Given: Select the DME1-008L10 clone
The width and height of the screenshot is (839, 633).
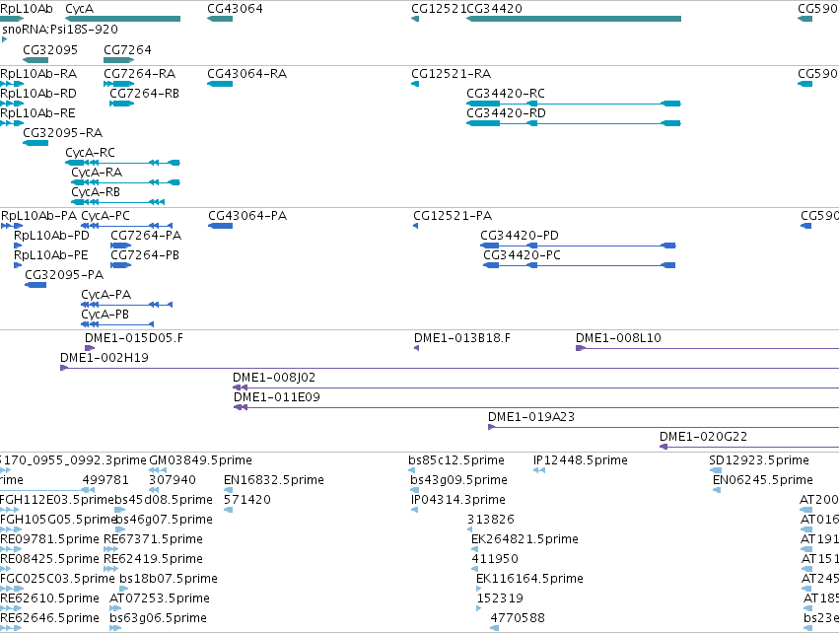Looking at the screenshot, I should point(707,348).
